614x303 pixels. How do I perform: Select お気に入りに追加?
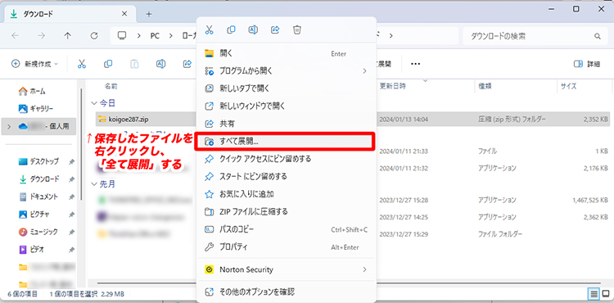pyautogui.click(x=287, y=194)
